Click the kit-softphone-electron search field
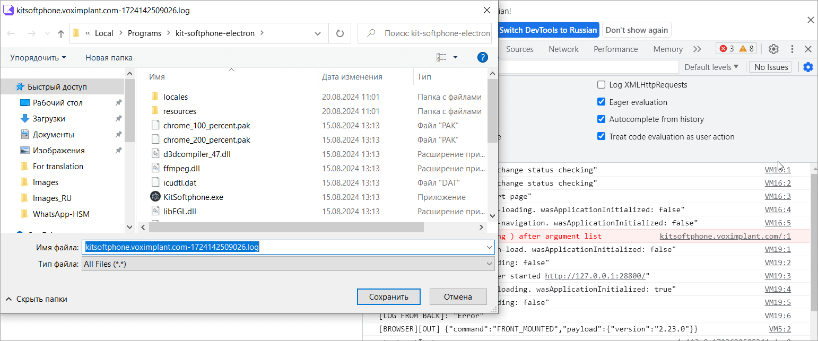The width and height of the screenshot is (818, 341). click(x=426, y=33)
